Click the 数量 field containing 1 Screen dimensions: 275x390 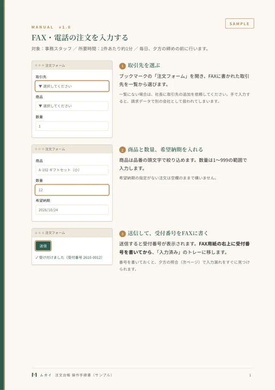[72, 126]
